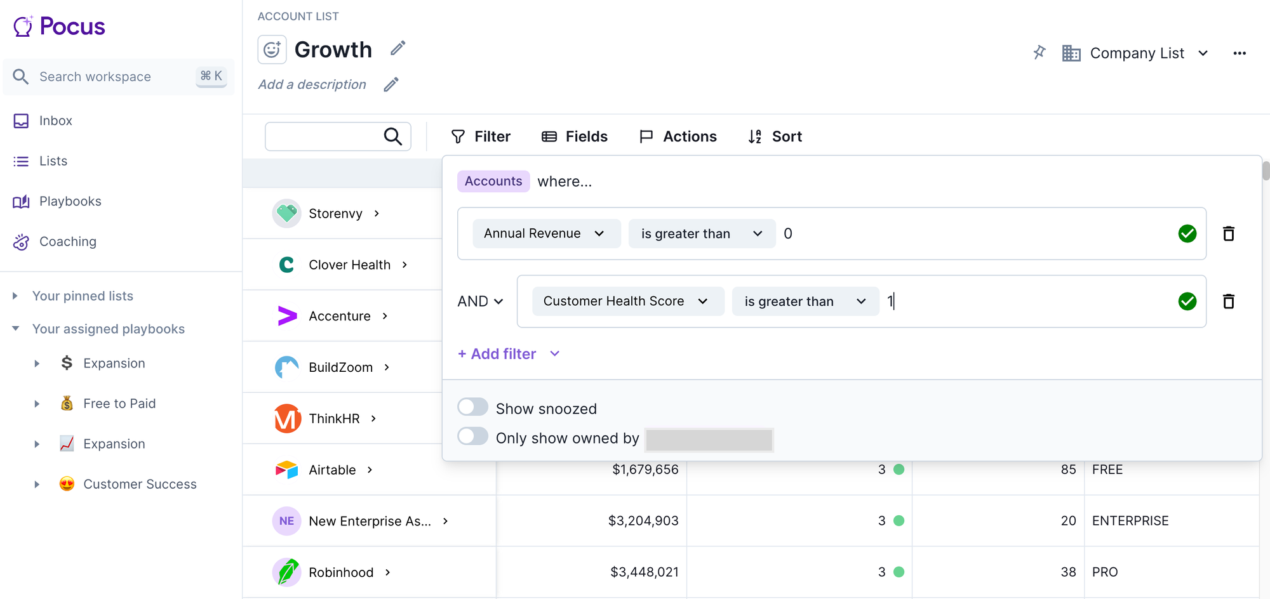The height and width of the screenshot is (599, 1270).
Task: Edit the Growth list title pencil
Action: point(398,48)
